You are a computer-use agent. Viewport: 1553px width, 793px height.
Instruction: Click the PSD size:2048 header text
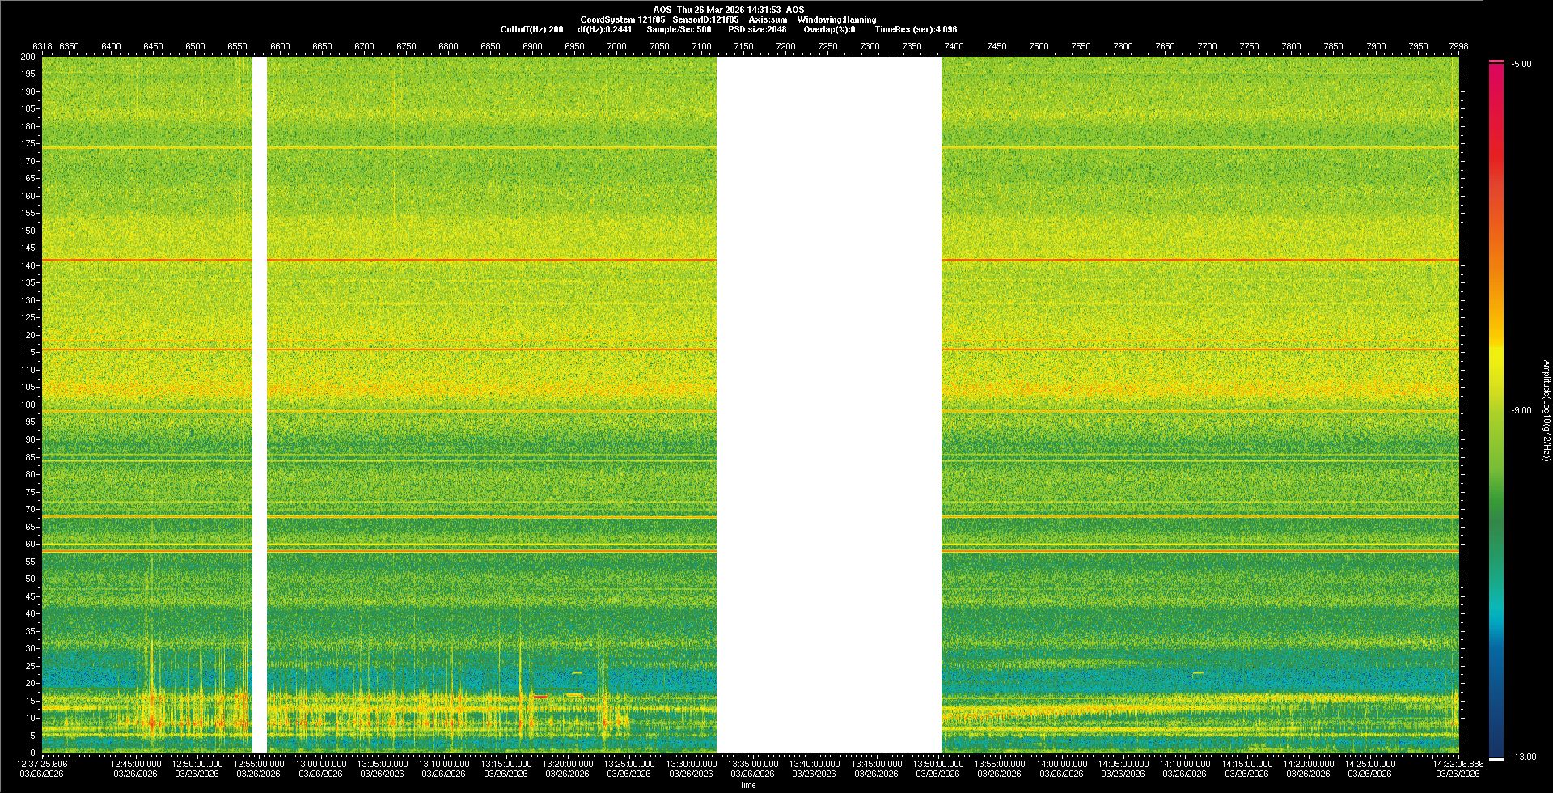pos(757,29)
